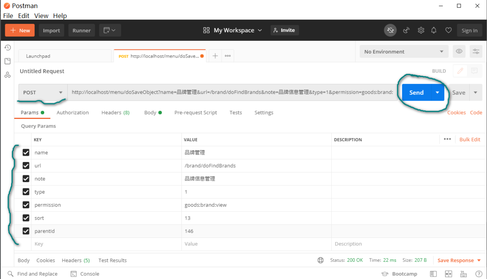Open the new window dropdown in toolbar

[x=110, y=30]
